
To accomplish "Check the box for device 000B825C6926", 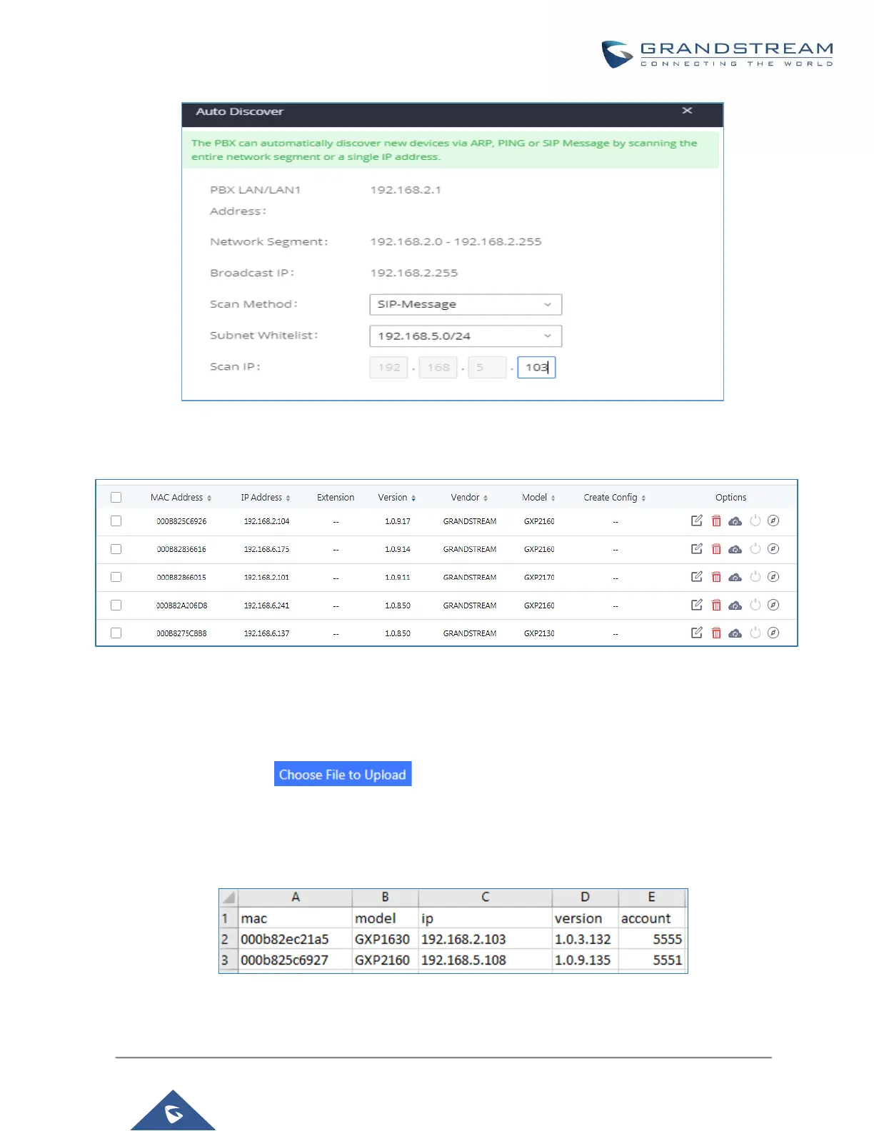I will [x=116, y=521].
